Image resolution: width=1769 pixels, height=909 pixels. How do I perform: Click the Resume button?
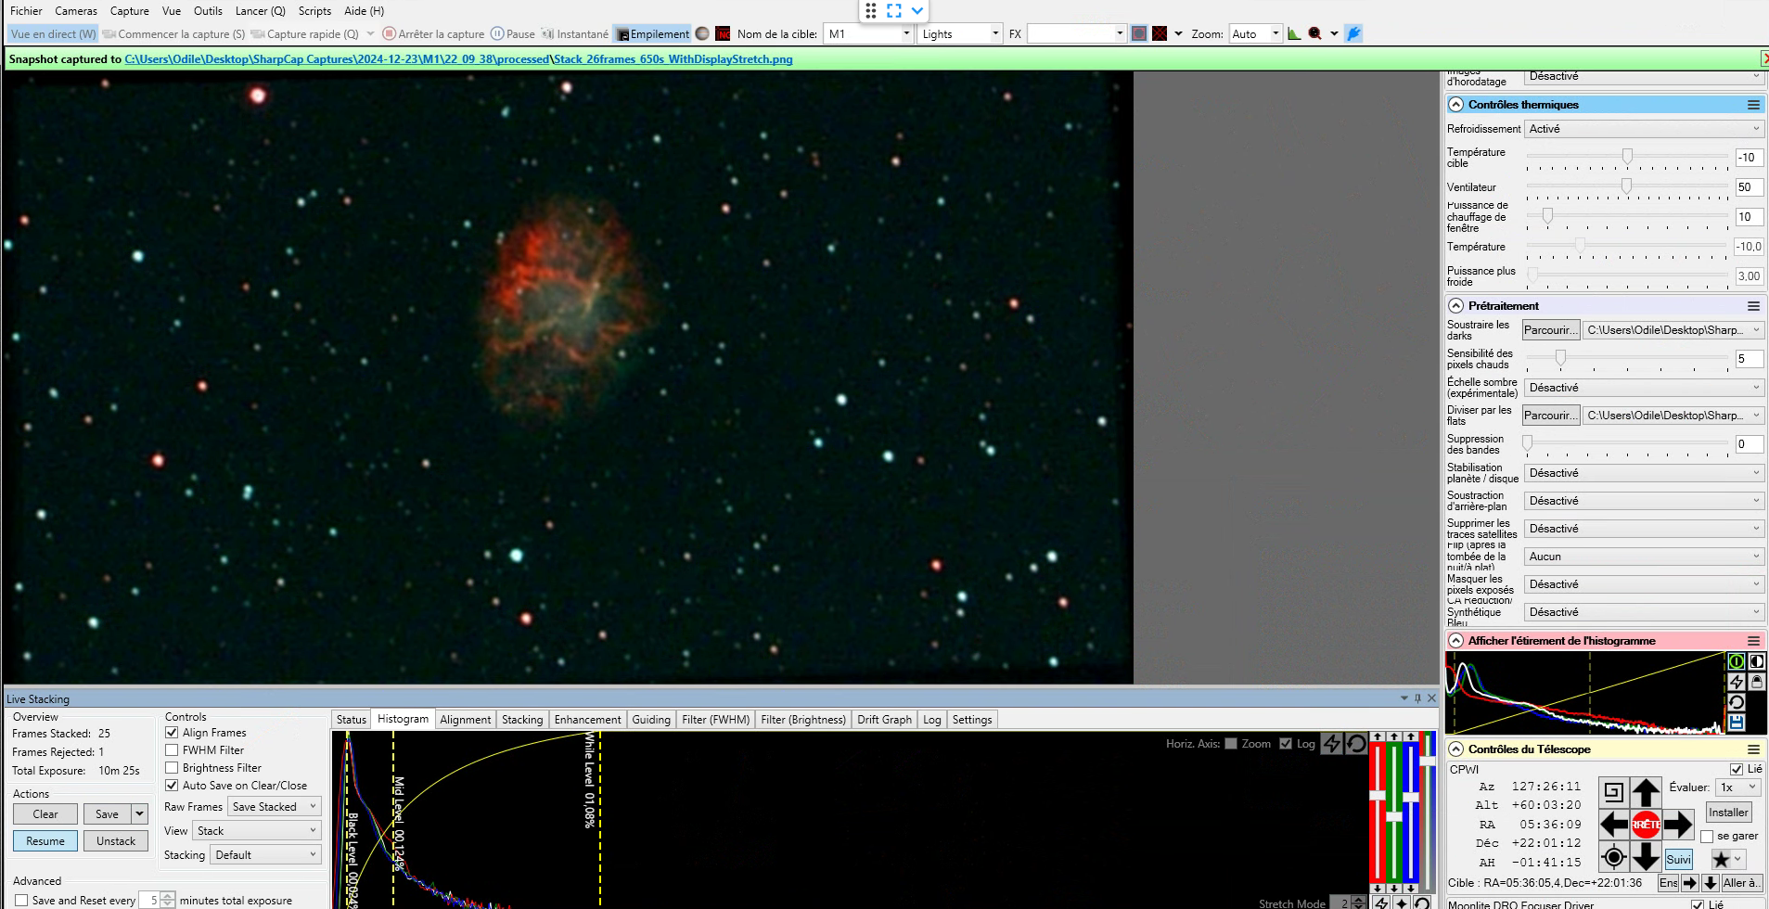45,841
